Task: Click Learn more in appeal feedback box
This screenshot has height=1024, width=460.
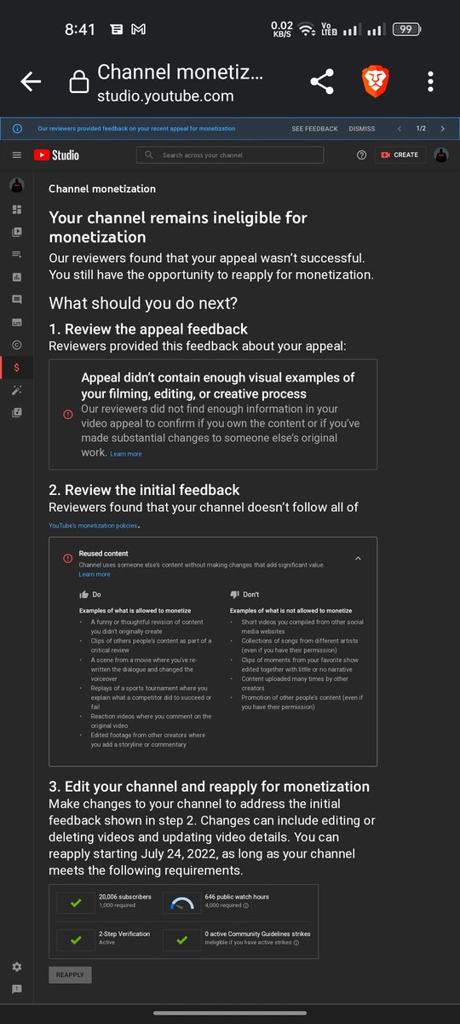Action: pos(126,454)
